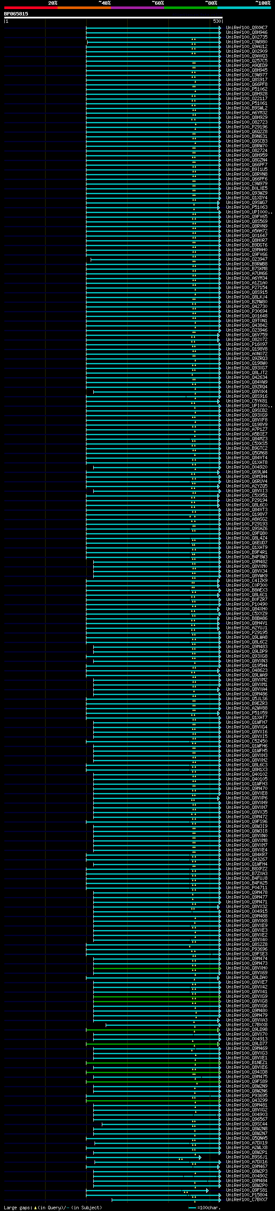Click the cyan ~100% identity legend segment
This screenshot has height=1211, width=275.
coord(244,8)
